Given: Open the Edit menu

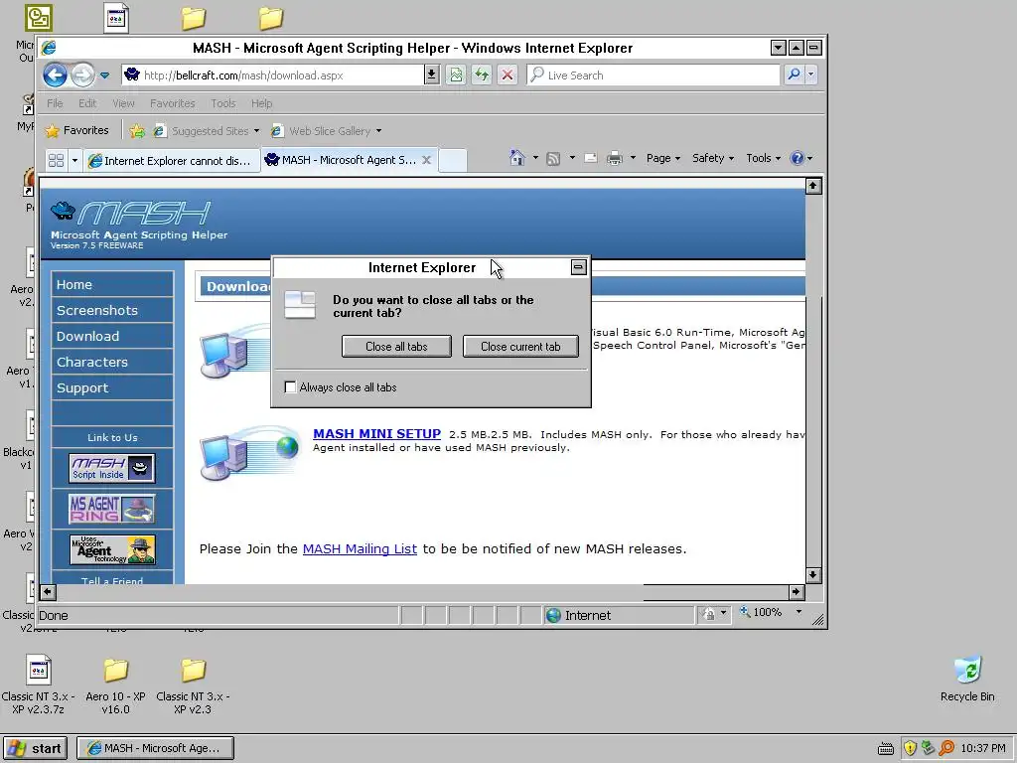Looking at the screenshot, I should tap(87, 103).
